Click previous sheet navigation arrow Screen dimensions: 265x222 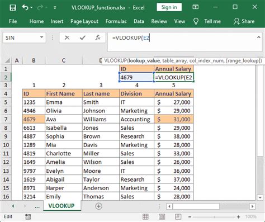(x=13, y=206)
